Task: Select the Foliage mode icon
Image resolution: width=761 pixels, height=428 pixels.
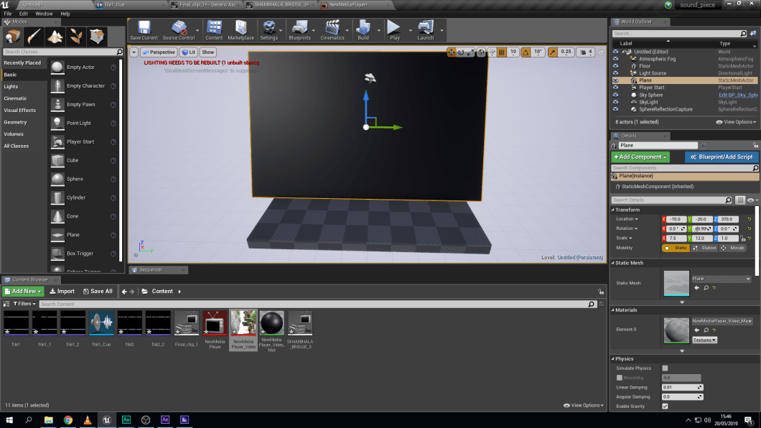Action: click(x=75, y=37)
